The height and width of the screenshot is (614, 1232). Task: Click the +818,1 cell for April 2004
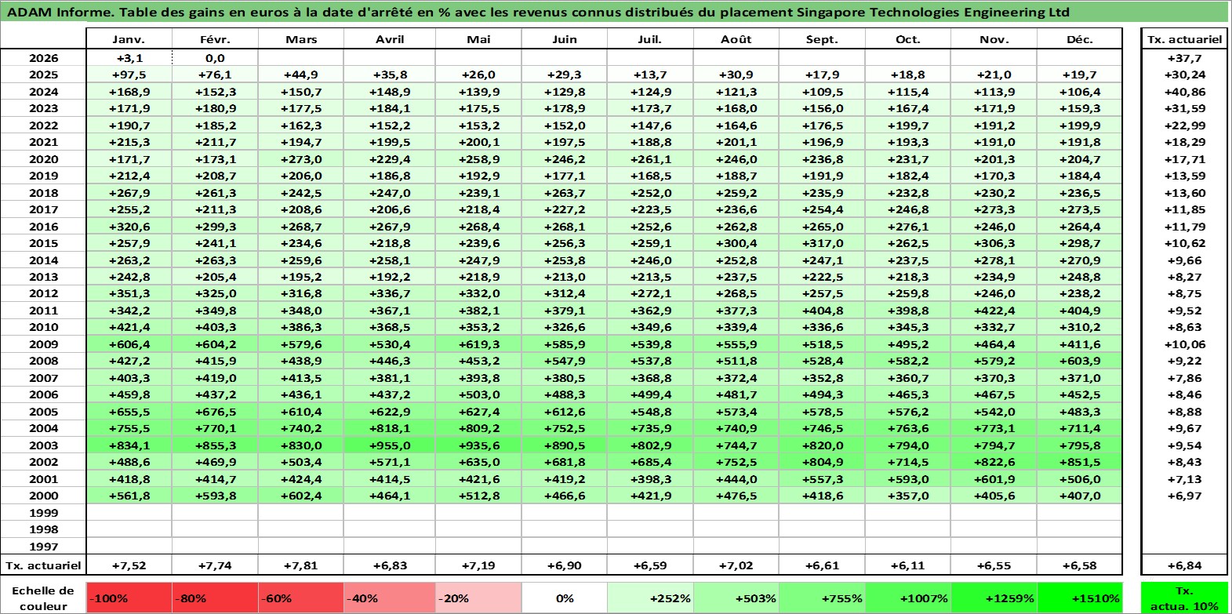tap(390, 428)
